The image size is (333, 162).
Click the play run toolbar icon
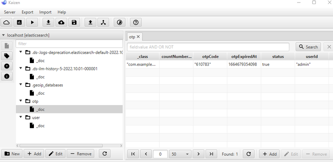[x=32, y=22]
